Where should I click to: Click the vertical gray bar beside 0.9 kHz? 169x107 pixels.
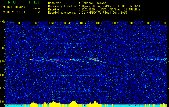(5, 62)
